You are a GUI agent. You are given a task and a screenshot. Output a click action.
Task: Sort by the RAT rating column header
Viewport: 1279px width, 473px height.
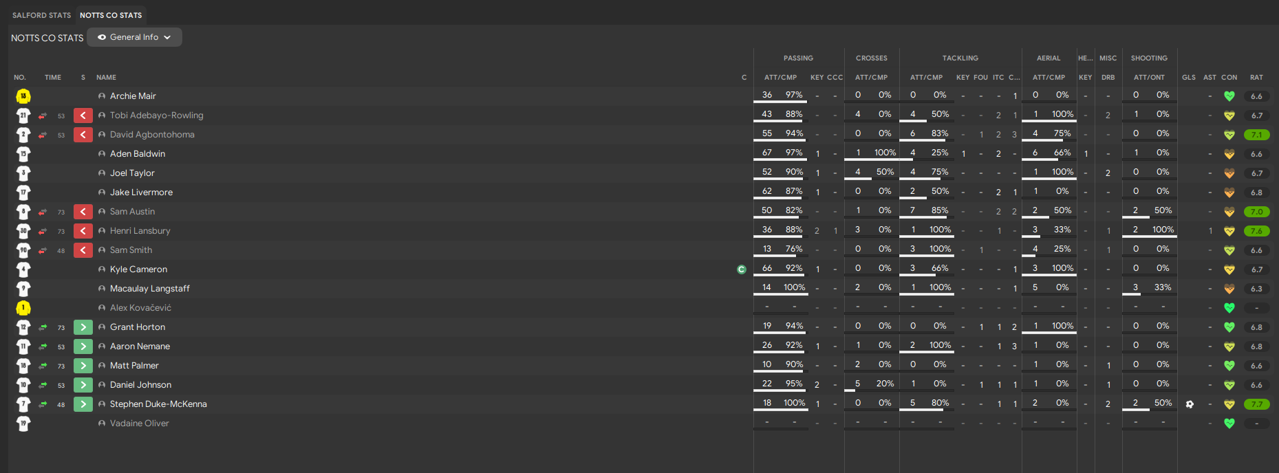pyautogui.click(x=1256, y=78)
